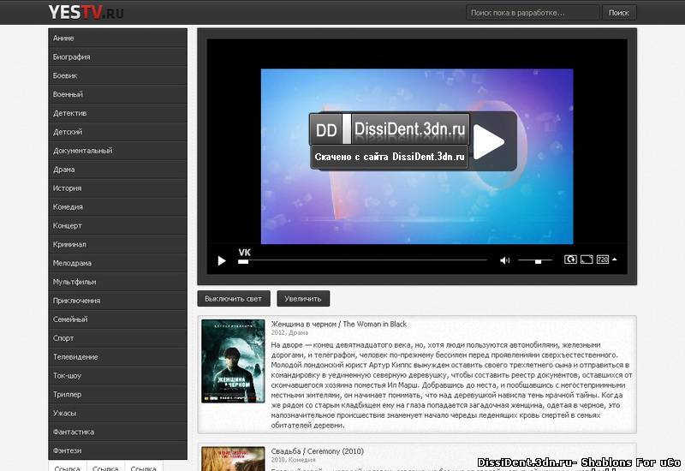Open title link Женщина в черном / The Woman in Black

pos(338,325)
